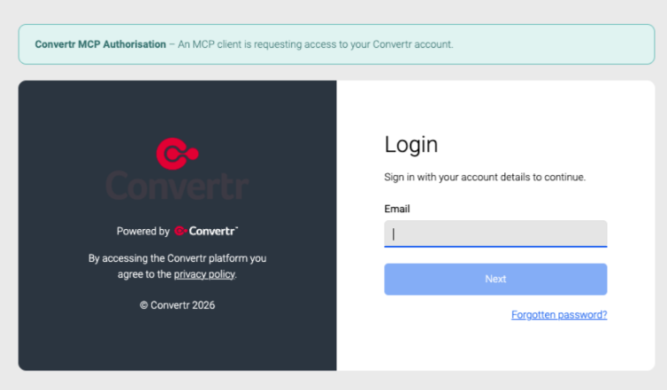
Task: Select the © Convertr 2026 copyright text
Action: pyautogui.click(x=178, y=305)
